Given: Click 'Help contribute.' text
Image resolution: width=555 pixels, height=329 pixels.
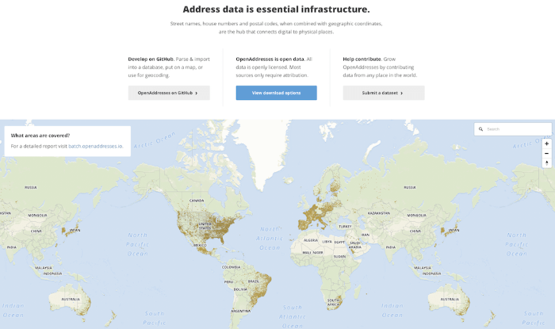Looking at the screenshot, I should coord(362,59).
